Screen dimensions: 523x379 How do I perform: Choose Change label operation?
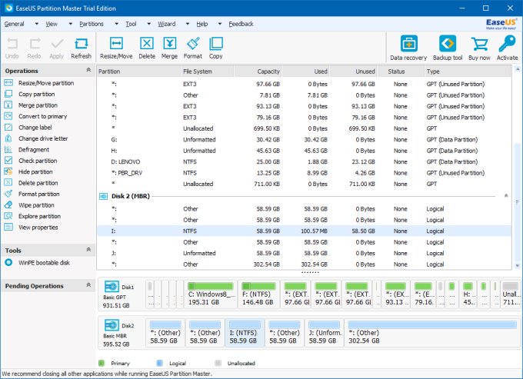28,128
